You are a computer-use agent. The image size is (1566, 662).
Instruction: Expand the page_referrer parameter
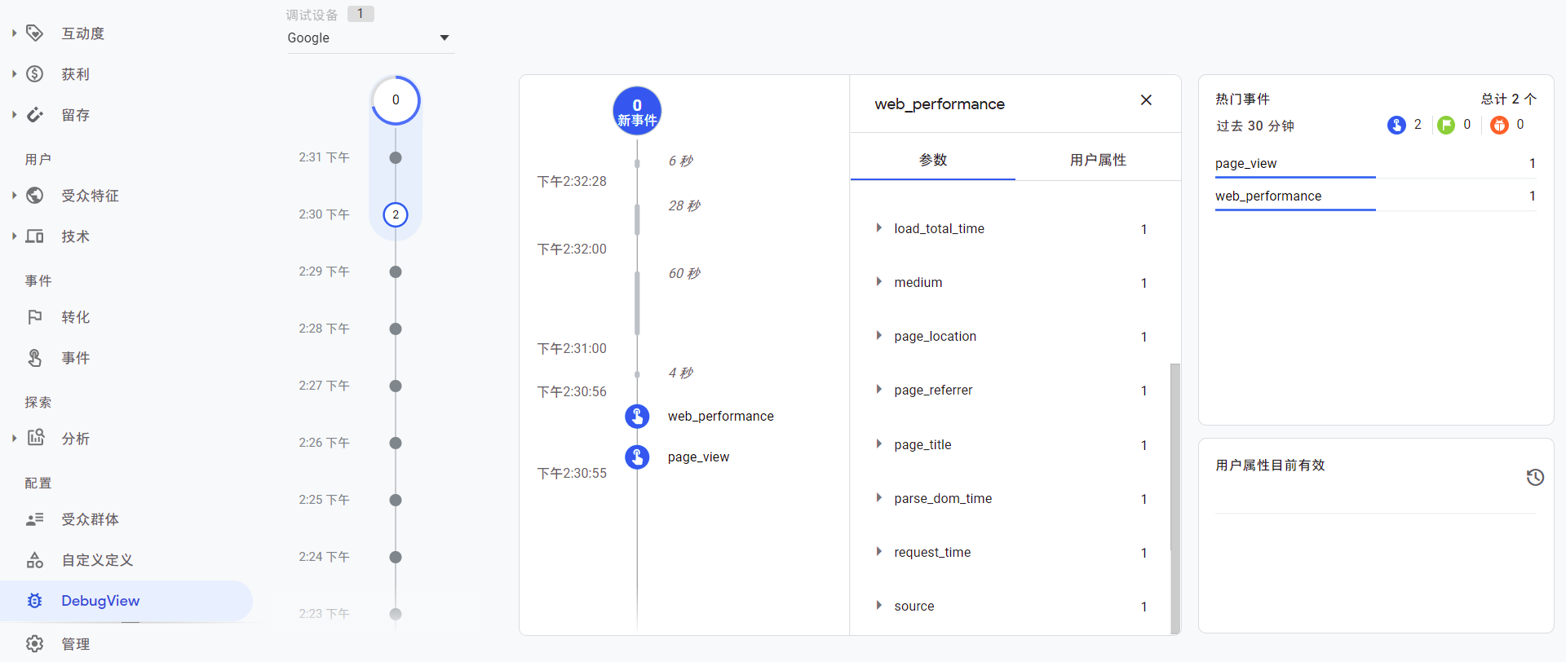(878, 390)
